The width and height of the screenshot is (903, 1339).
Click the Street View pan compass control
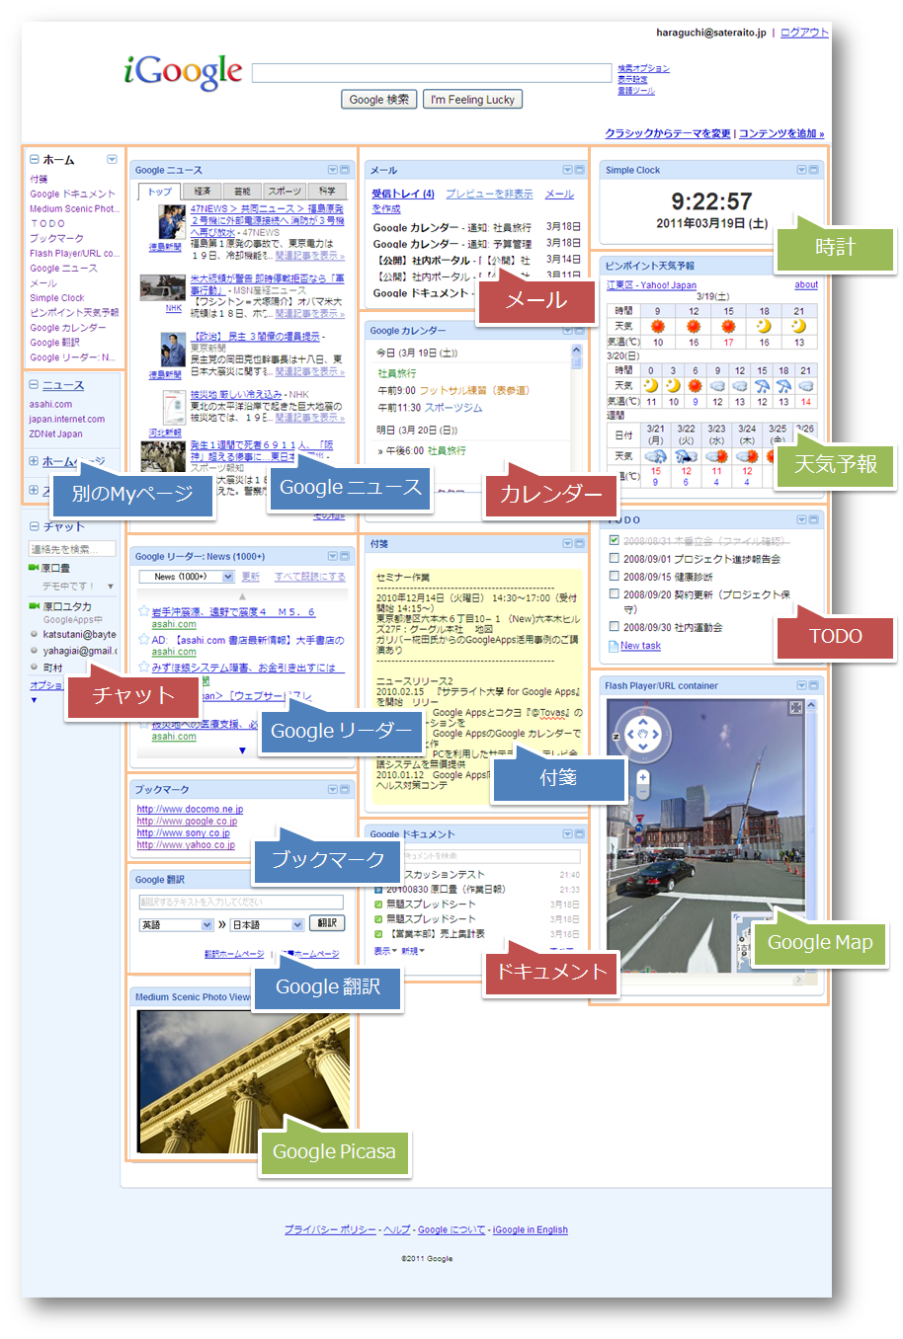click(642, 734)
